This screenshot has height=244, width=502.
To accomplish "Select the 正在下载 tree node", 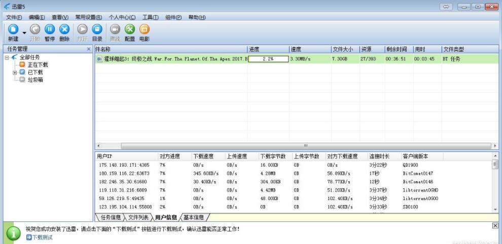I will (x=38, y=65).
